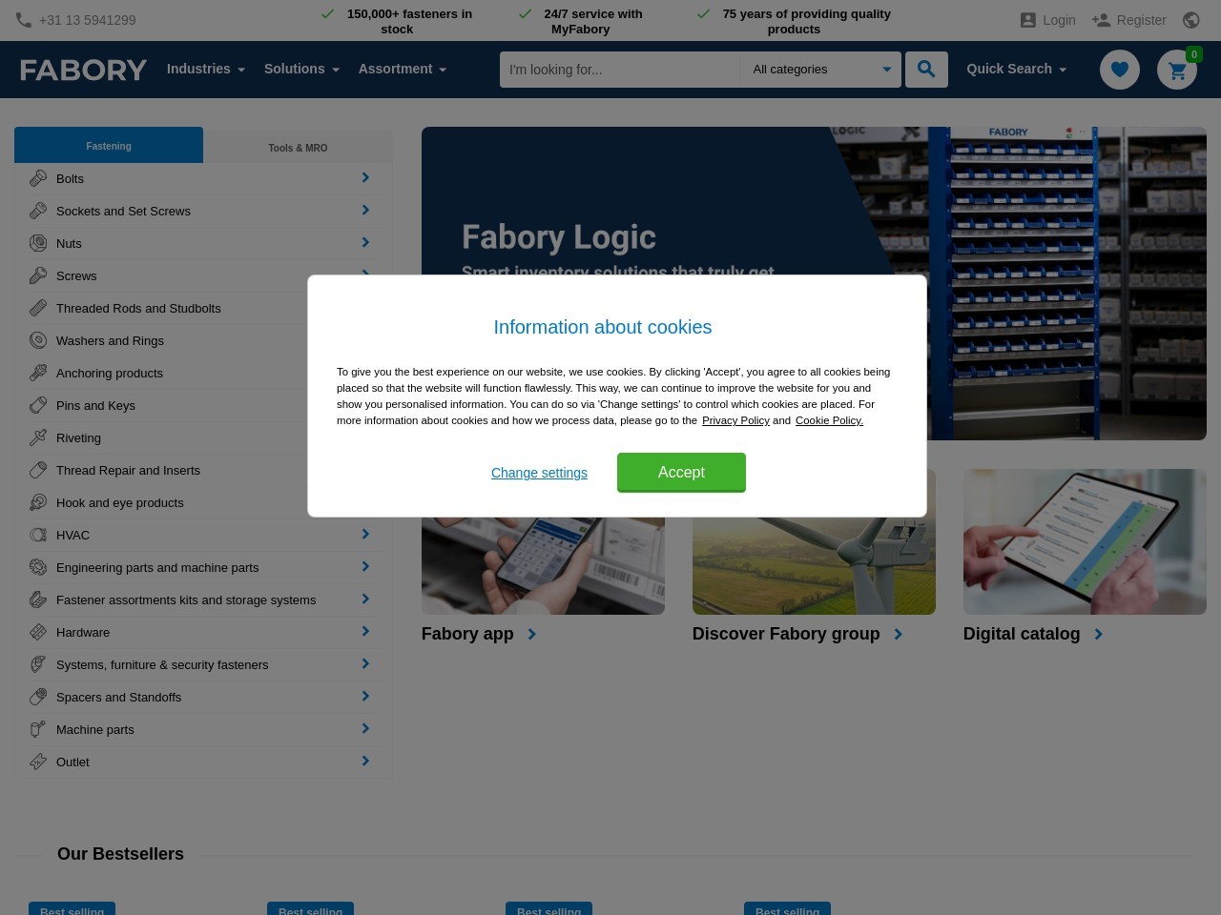Click the Sockets and Set Screws chevron

(365, 210)
